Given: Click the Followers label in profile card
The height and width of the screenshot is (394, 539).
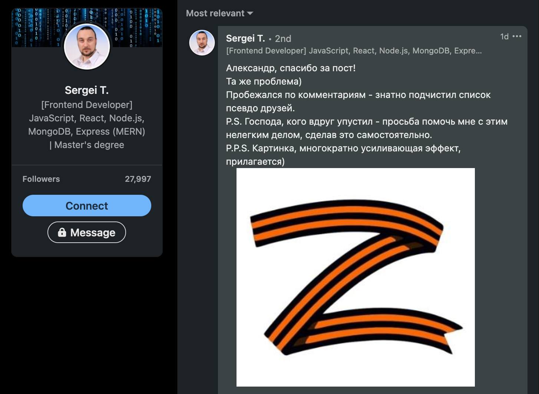Looking at the screenshot, I should [x=41, y=179].
